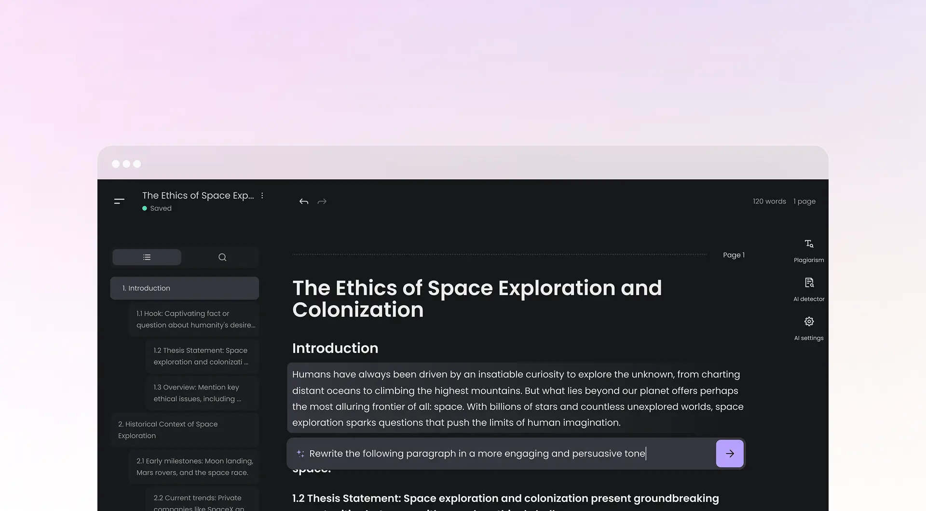Image resolution: width=926 pixels, height=511 pixels.
Task: Go to 1.3 Overview outline item
Action: (x=202, y=393)
